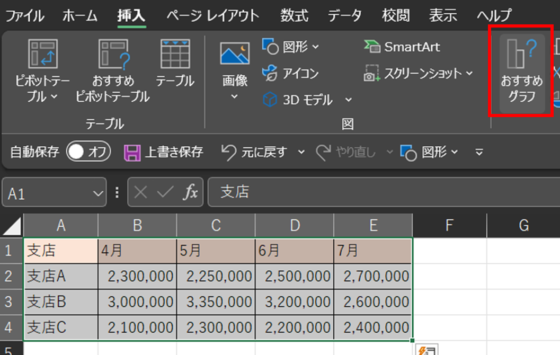Click the 支店A cell
The width and height of the screenshot is (560, 355).
[61, 277]
